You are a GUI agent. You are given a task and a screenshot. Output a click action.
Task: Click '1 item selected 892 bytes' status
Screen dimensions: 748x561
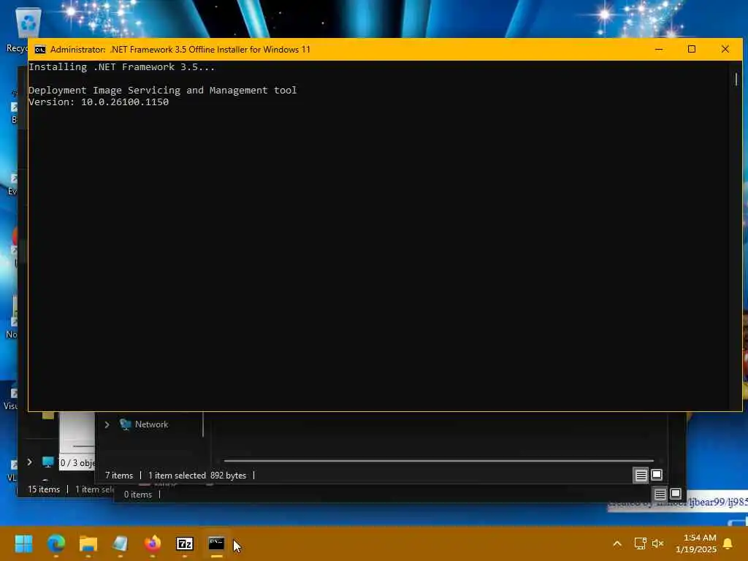point(197,476)
